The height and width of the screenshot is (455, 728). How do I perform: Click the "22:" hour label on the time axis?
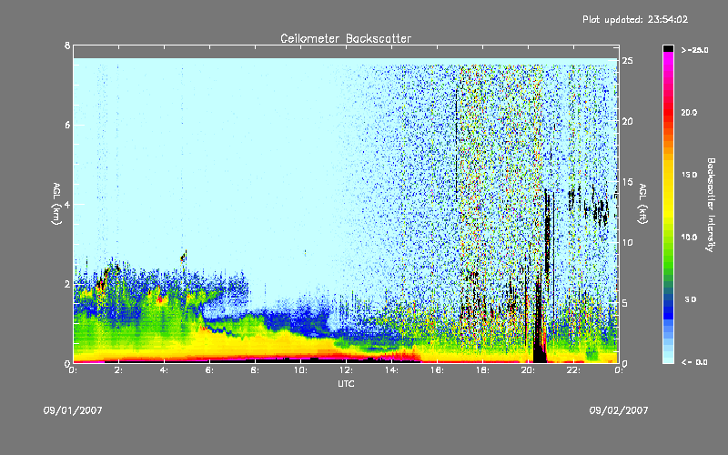pyautogui.click(x=573, y=370)
